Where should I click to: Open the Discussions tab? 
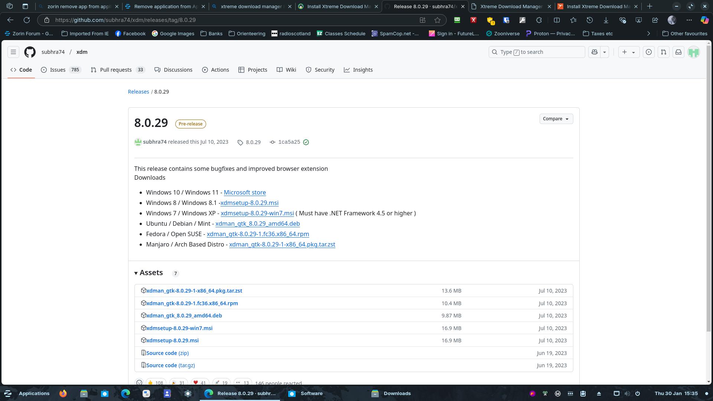(x=173, y=70)
